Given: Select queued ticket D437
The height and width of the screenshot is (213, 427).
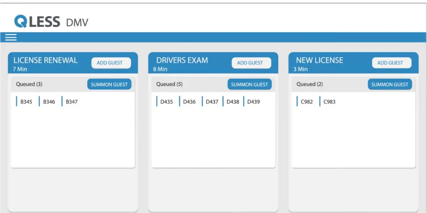Looking at the screenshot, I should 210,102.
